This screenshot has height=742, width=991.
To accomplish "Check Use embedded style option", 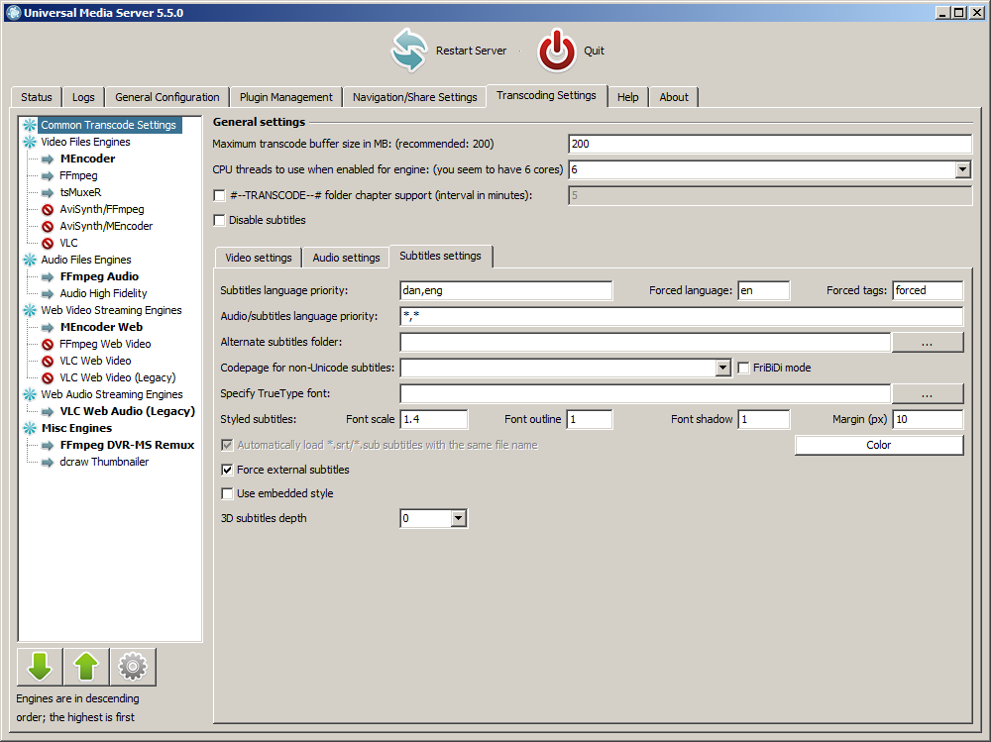I will click(x=227, y=493).
